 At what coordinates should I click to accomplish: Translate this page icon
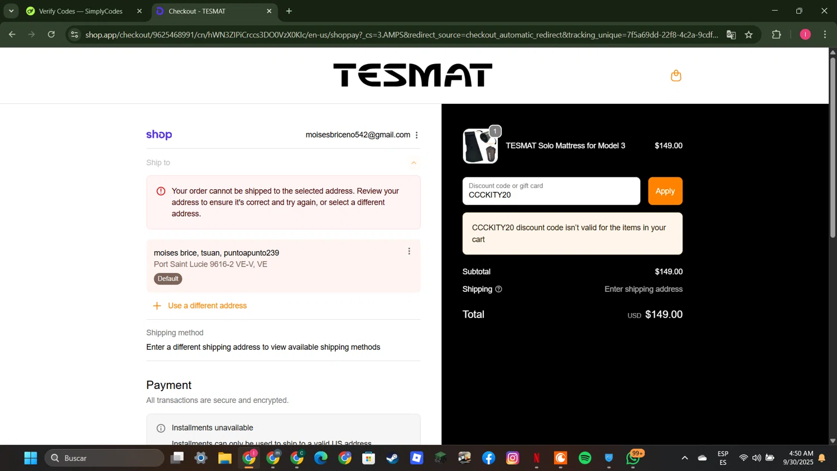[x=731, y=35]
